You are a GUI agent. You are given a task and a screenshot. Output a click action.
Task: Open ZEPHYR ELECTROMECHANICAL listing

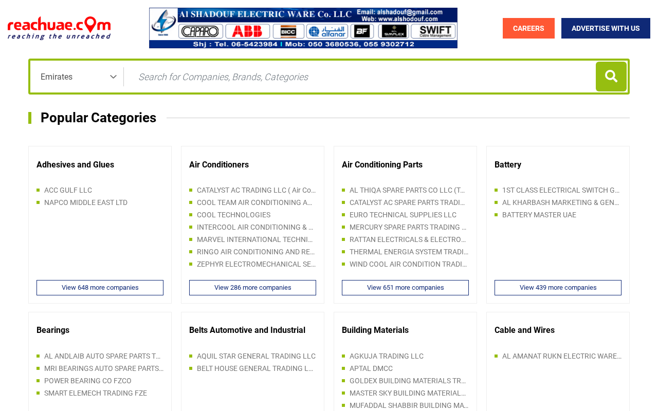(x=256, y=264)
